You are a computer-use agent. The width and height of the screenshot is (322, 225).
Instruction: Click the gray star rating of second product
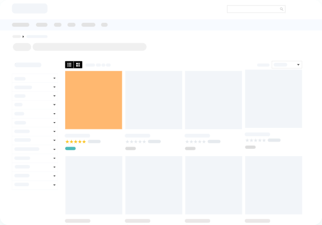(x=136, y=142)
